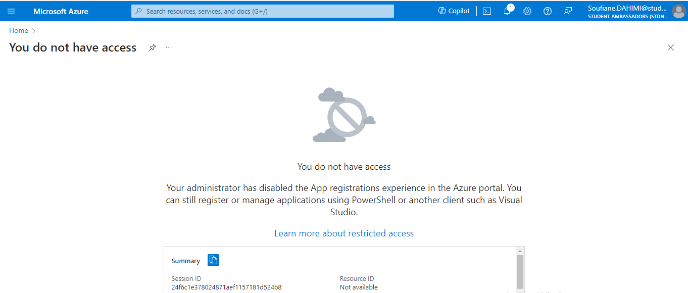Open the portal hamburger menu
The image size is (688, 293).
[11, 11]
